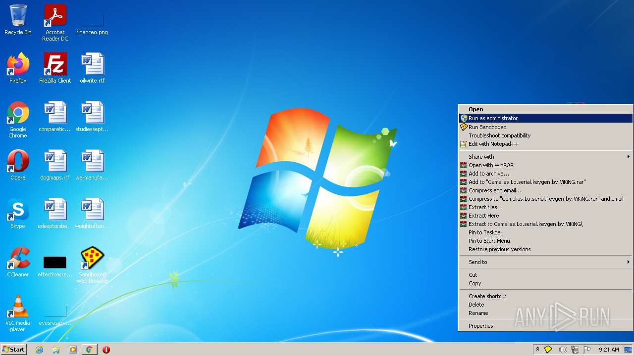Open Opera browser desktop shortcut
The image size is (634, 356).
(x=18, y=165)
